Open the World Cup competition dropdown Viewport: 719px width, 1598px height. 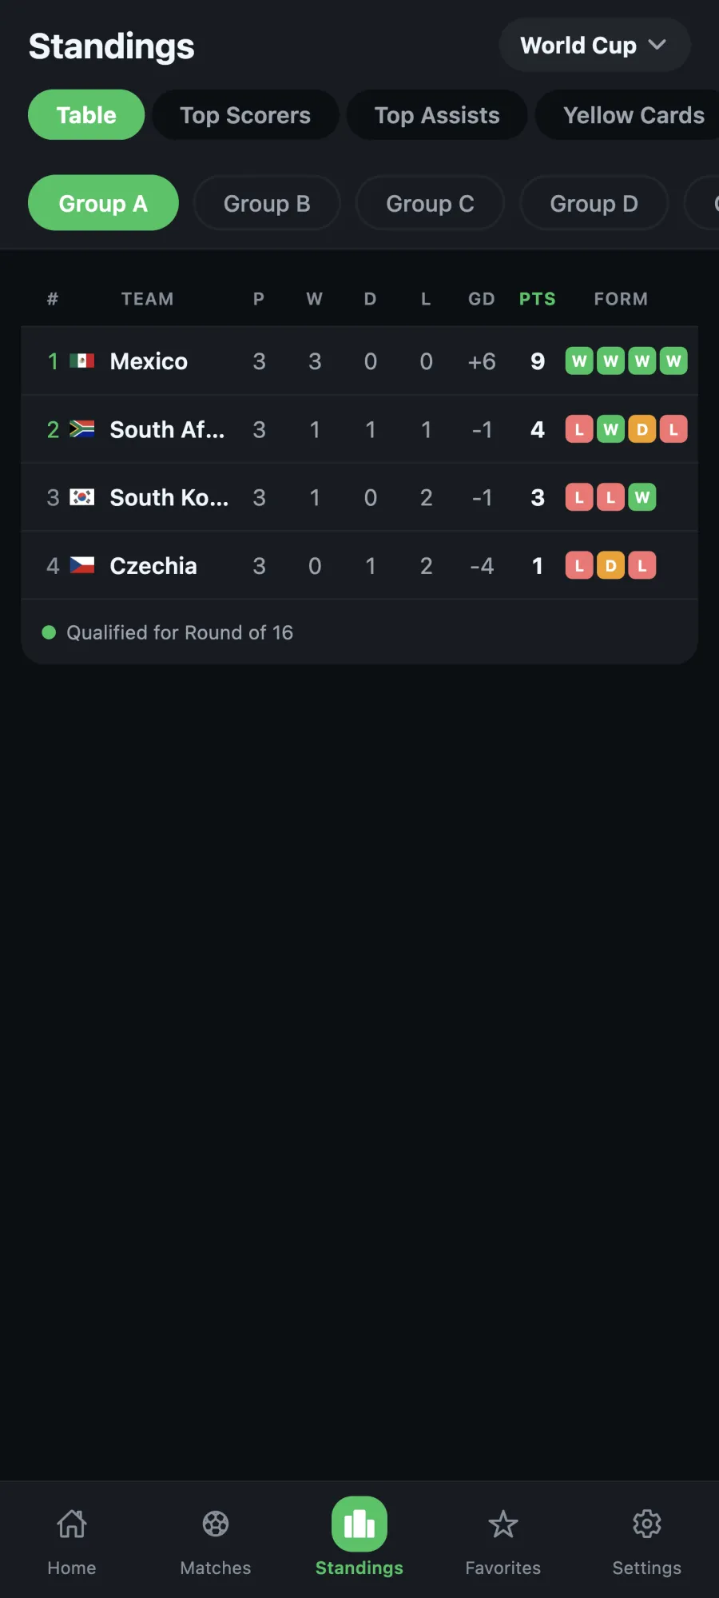594,46
